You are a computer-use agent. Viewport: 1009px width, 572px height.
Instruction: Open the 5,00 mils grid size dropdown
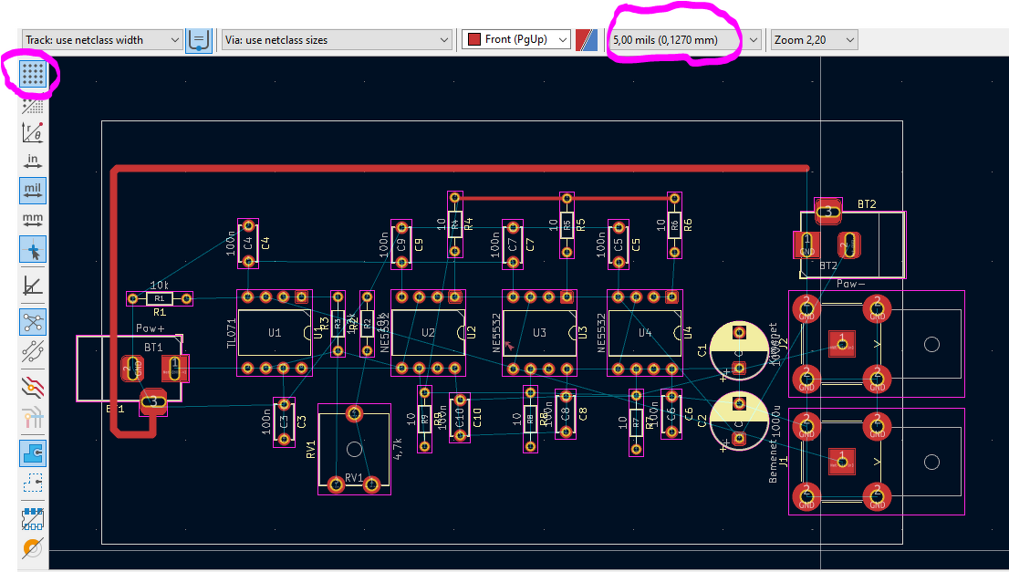click(x=684, y=40)
